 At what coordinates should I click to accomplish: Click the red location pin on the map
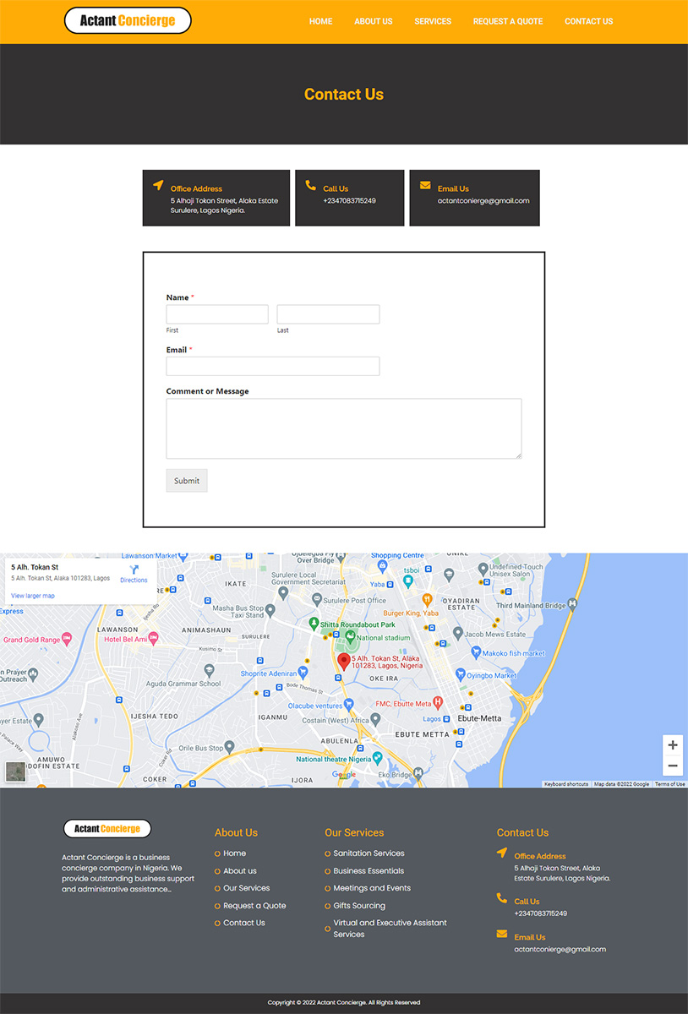click(x=344, y=662)
